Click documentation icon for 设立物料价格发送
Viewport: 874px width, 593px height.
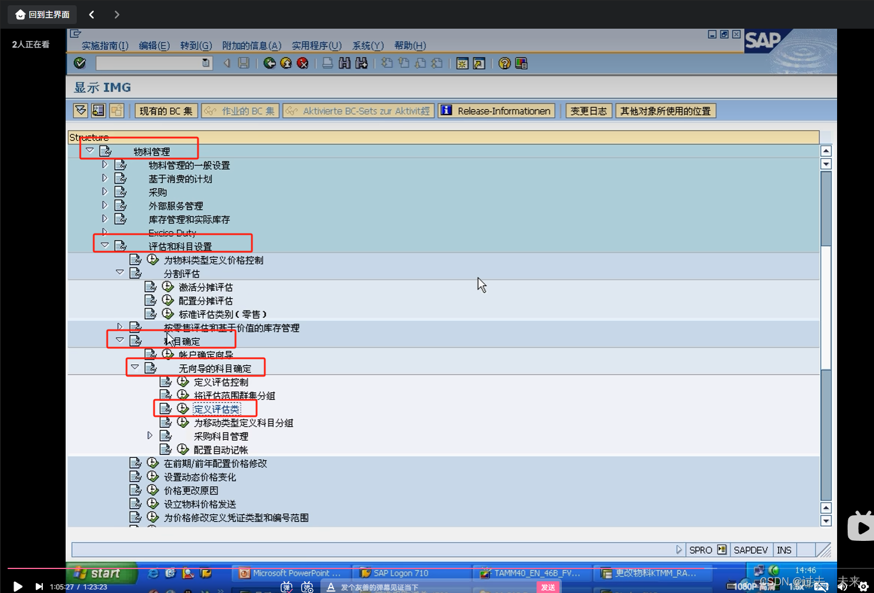pos(136,503)
